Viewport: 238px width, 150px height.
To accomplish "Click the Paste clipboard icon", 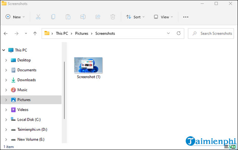I will 68,17.
